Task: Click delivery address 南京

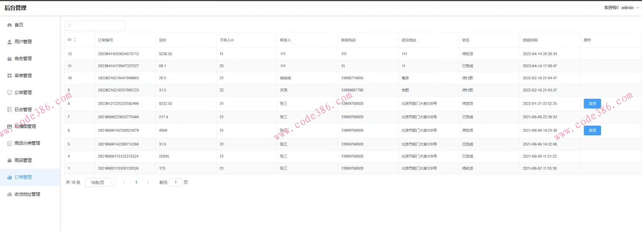Action: pyautogui.click(x=405, y=78)
